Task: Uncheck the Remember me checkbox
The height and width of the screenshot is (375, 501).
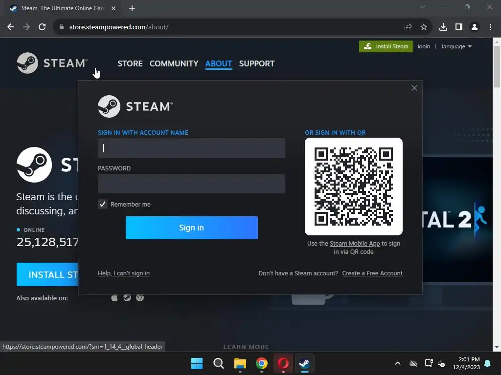Action: click(x=103, y=204)
